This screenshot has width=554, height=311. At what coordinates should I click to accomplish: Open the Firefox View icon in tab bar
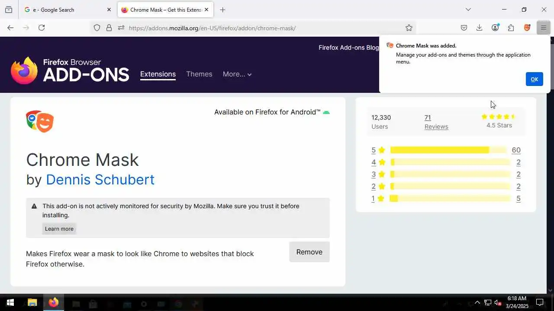coord(9,10)
